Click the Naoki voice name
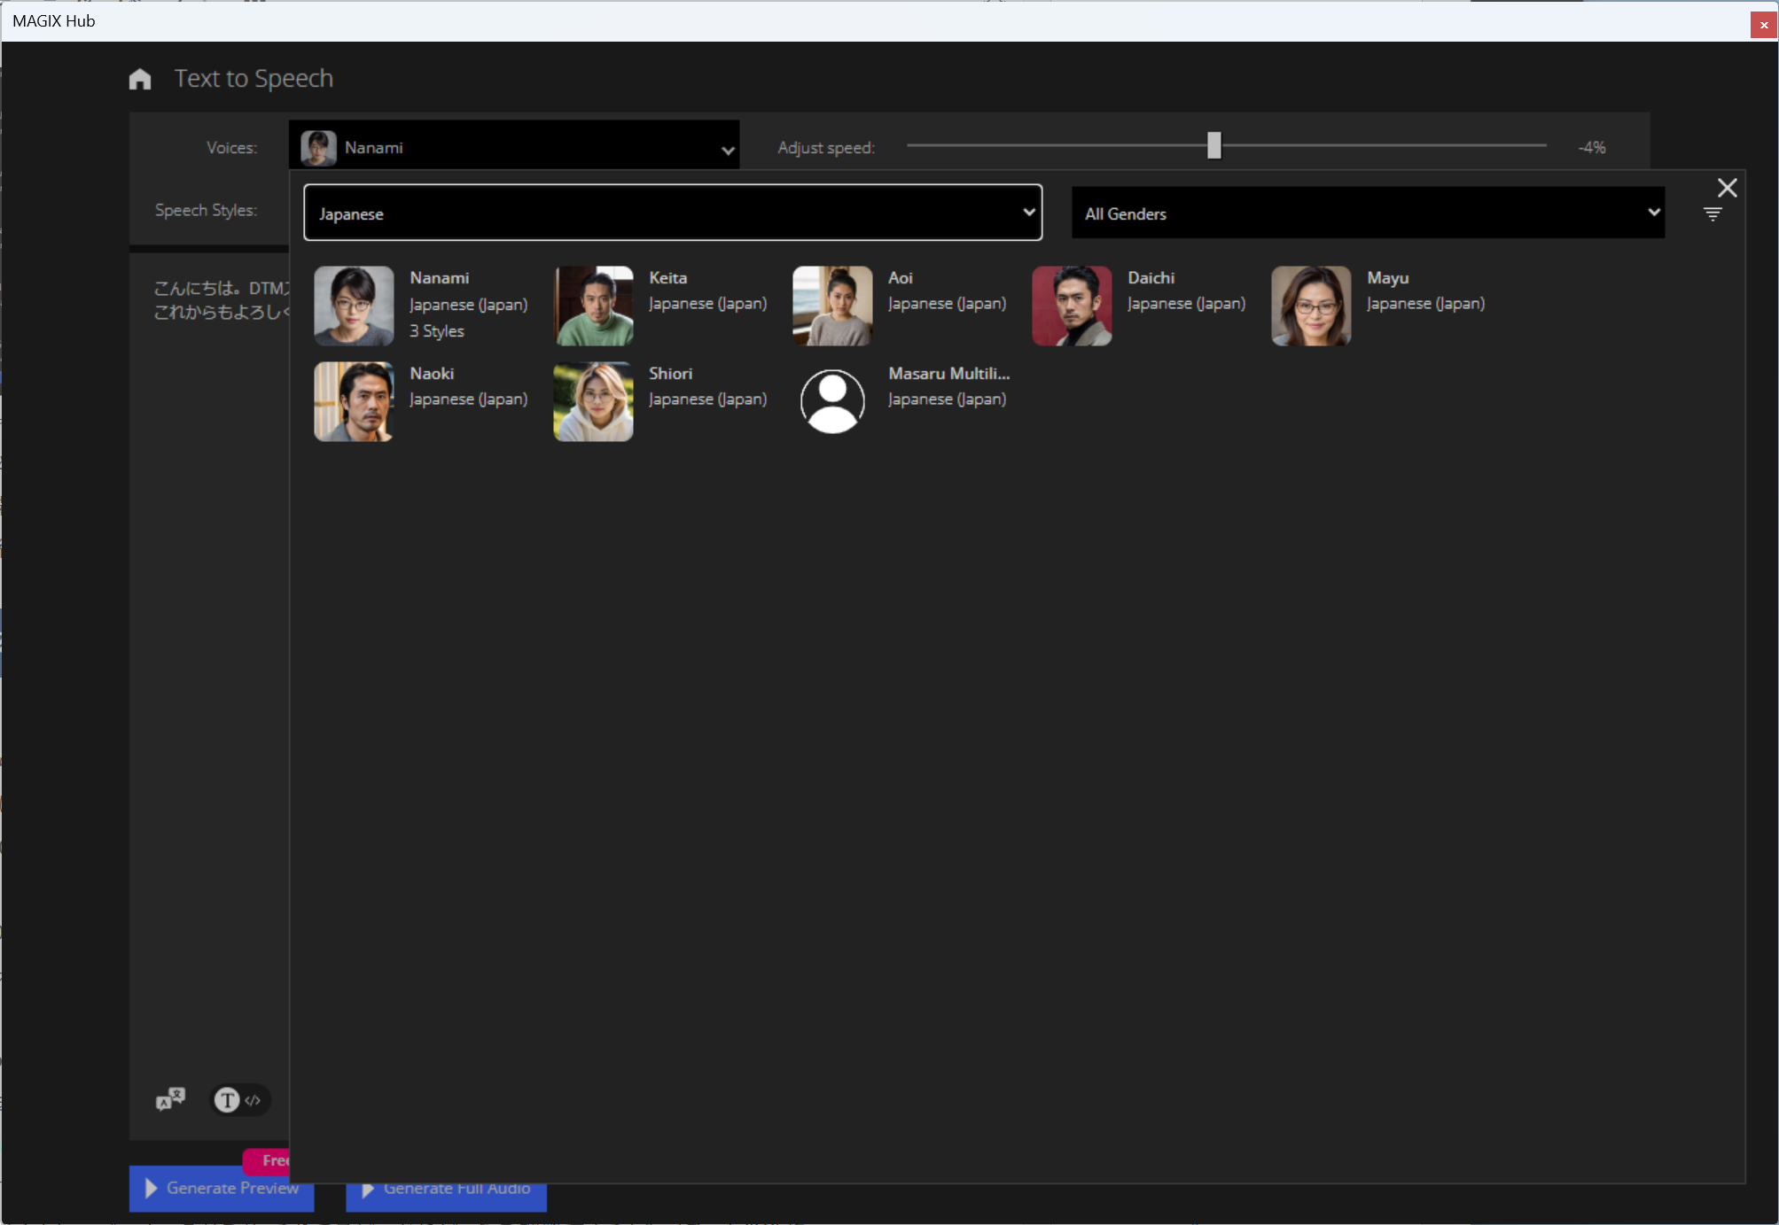Viewport: 1779px width, 1225px height. (x=432, y=373)
